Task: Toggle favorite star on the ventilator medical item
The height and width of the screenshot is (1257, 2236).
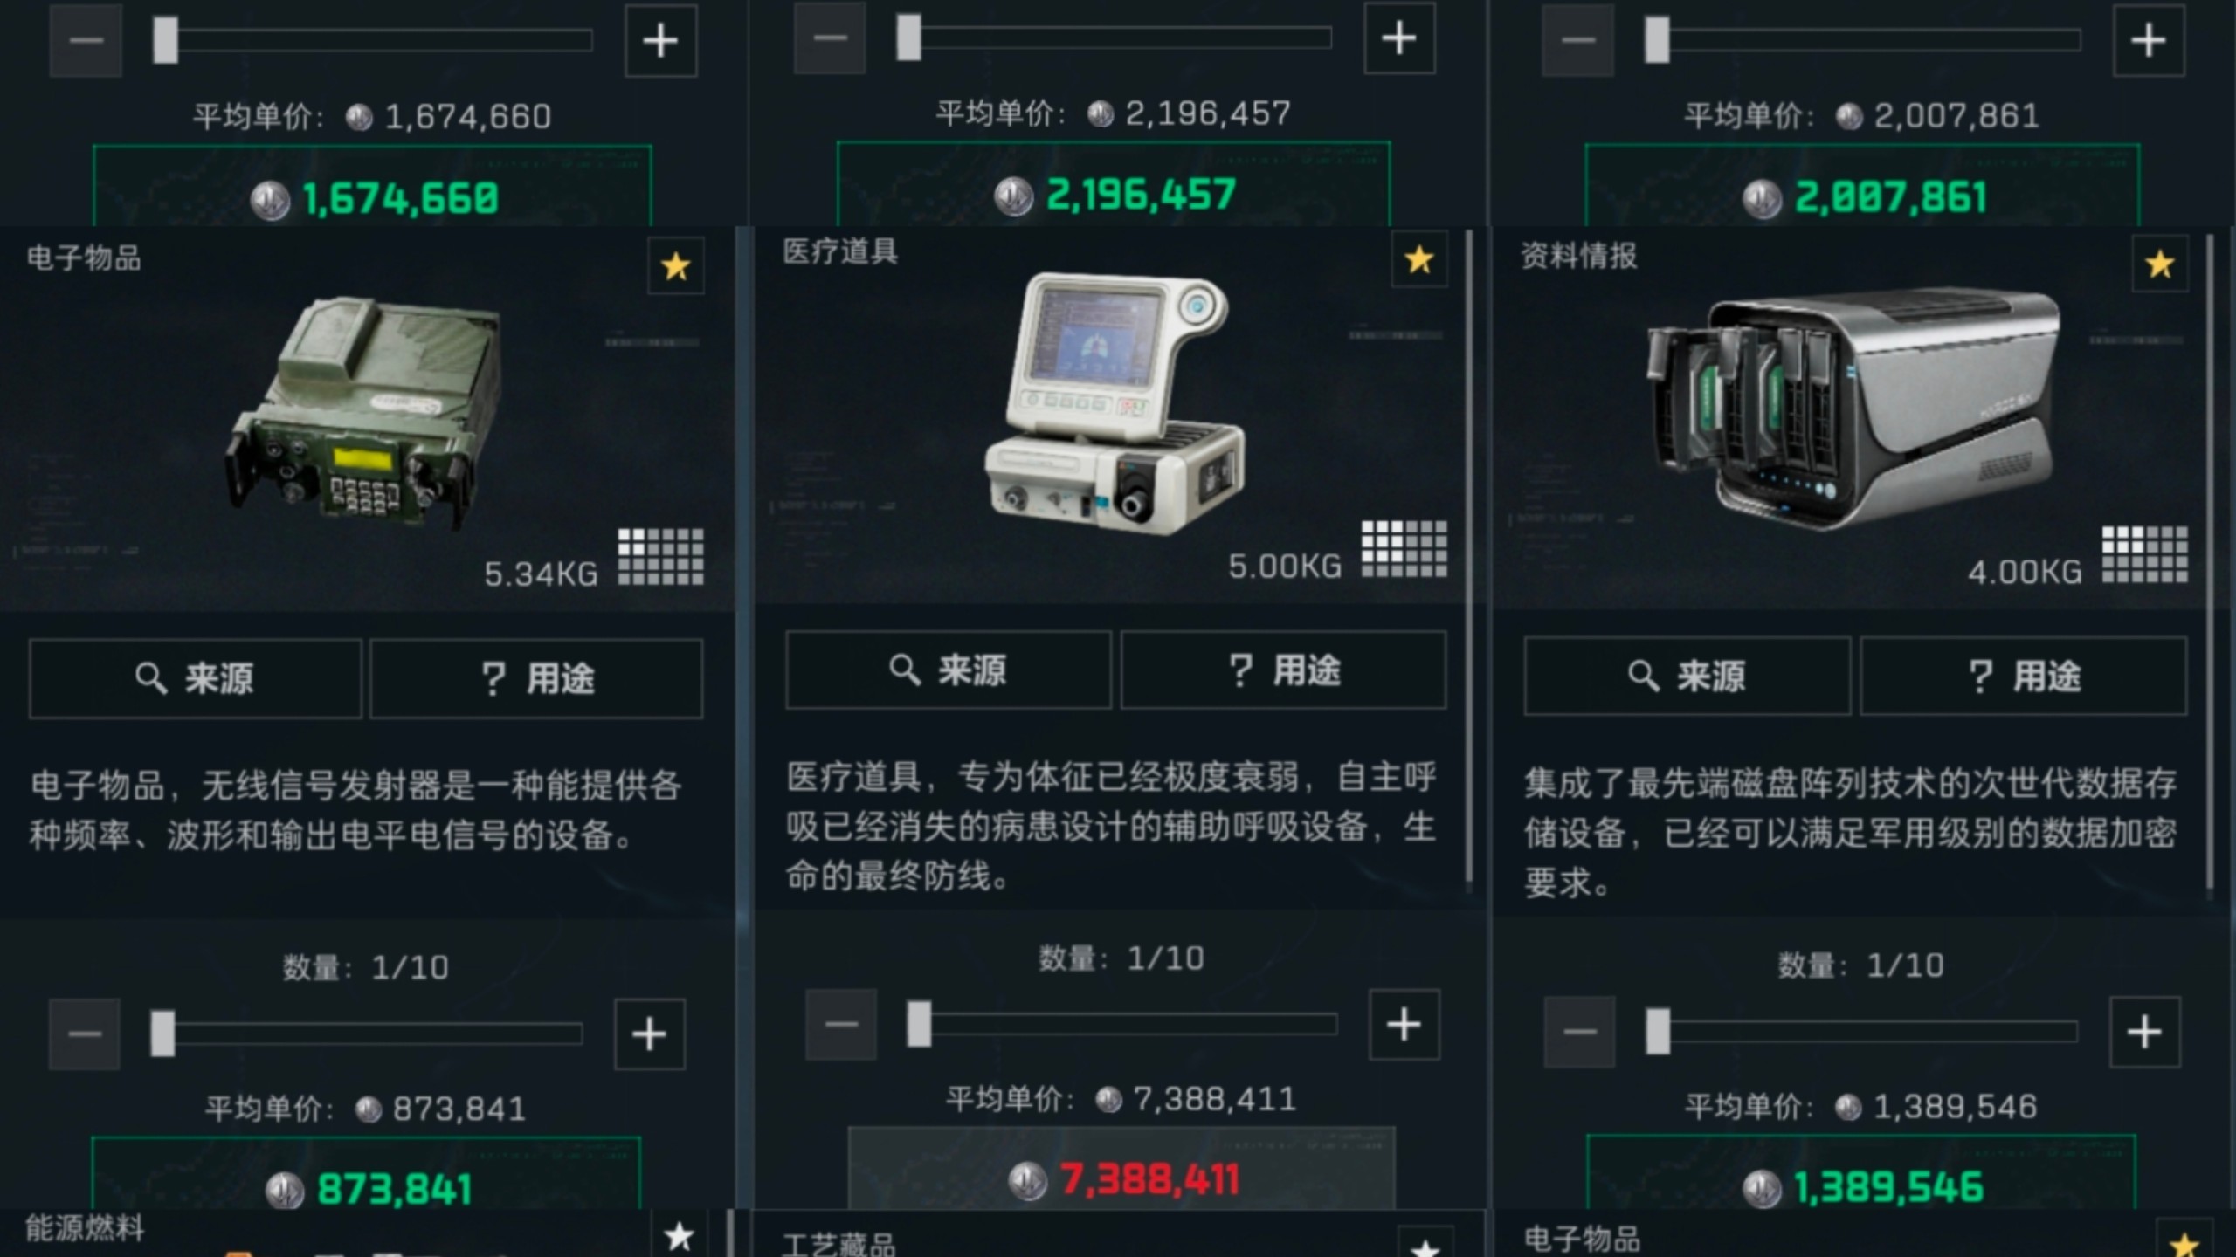Action: coord(1419,259)
